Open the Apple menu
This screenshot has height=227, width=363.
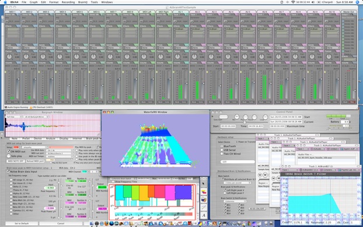5,2
